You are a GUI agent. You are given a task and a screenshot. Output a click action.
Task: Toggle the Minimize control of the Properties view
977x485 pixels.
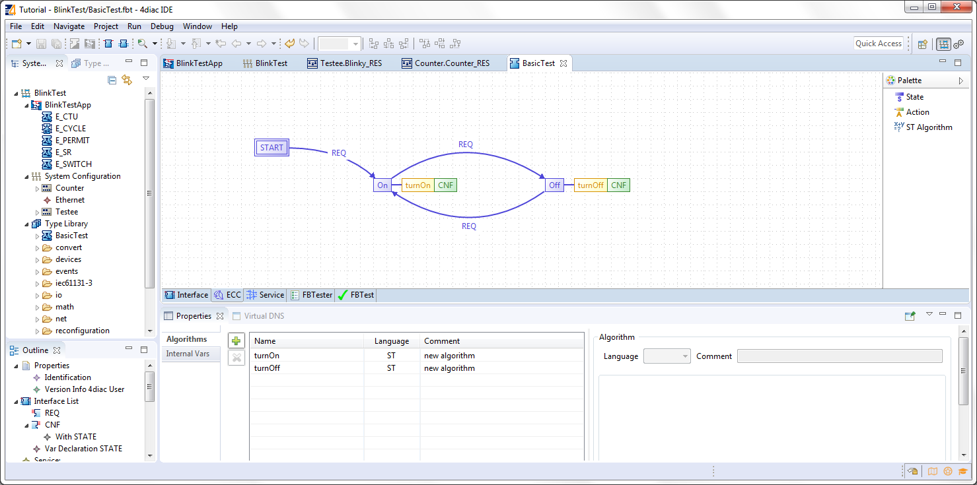tap(943, 315)
